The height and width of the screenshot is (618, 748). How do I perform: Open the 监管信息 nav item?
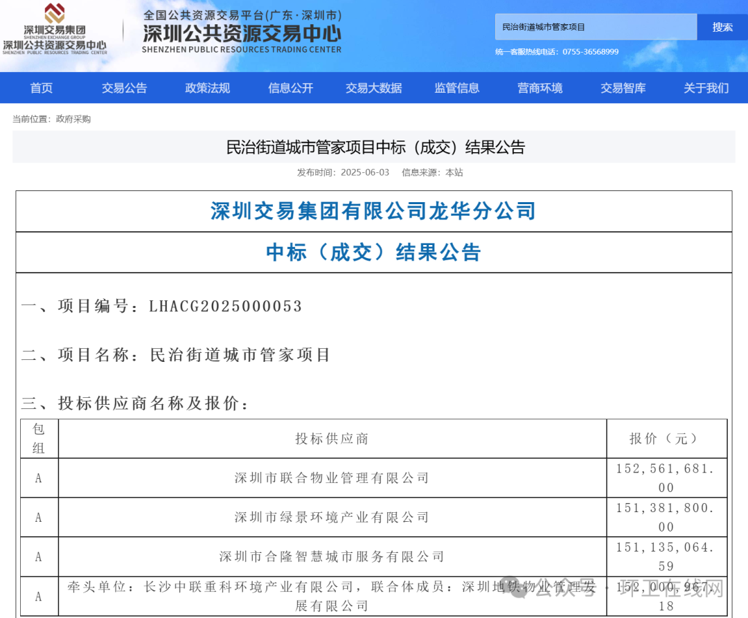coord(456,88)
